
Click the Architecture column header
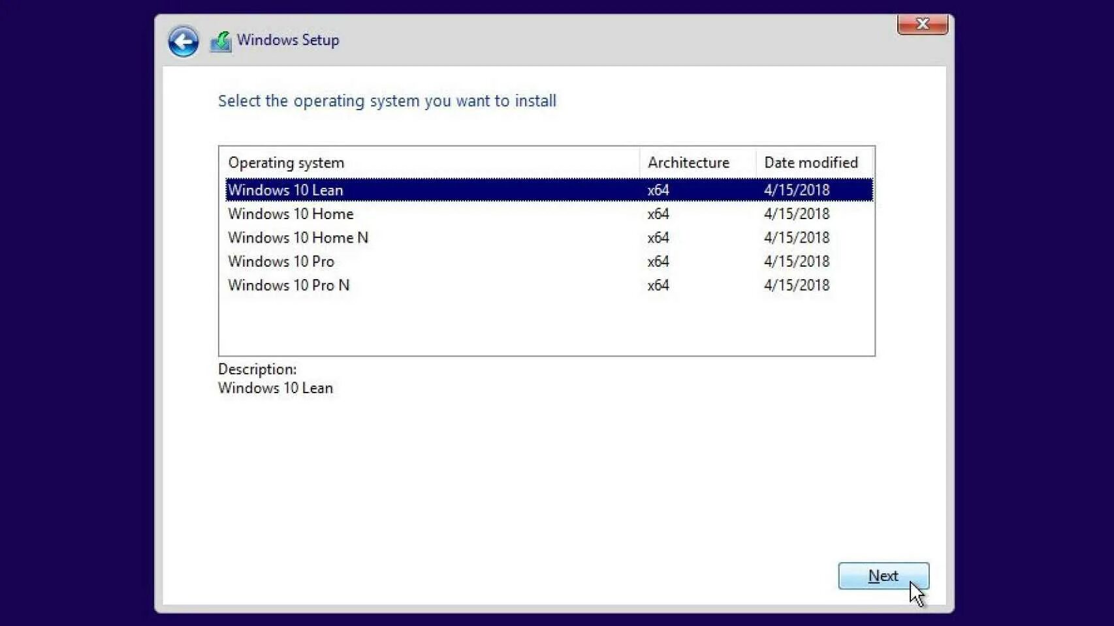point(697,162)
